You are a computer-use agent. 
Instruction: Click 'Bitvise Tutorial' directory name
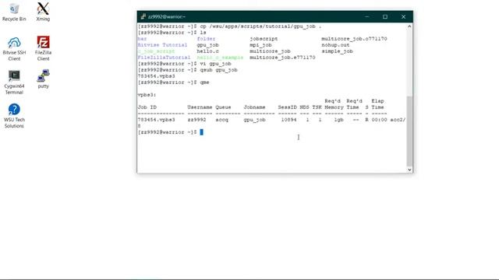(162, 45)
